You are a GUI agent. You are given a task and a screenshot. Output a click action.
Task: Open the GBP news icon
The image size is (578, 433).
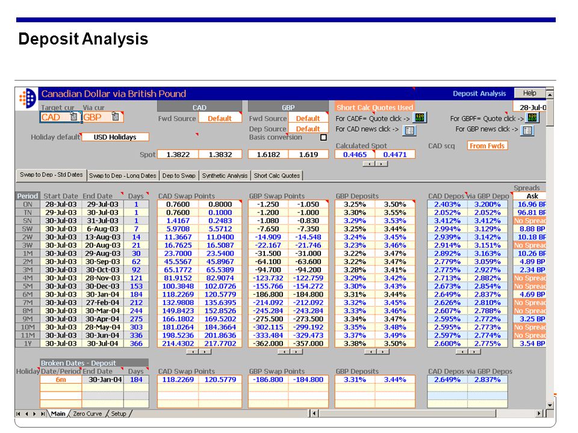[x=527, y=131]
